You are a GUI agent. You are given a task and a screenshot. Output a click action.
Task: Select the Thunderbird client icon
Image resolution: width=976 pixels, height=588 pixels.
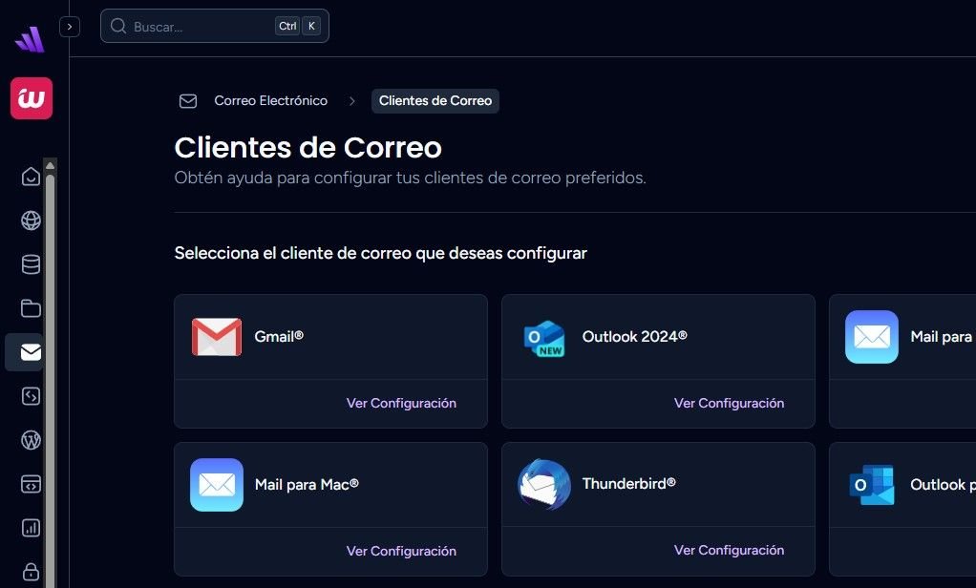tap(542, 484)
